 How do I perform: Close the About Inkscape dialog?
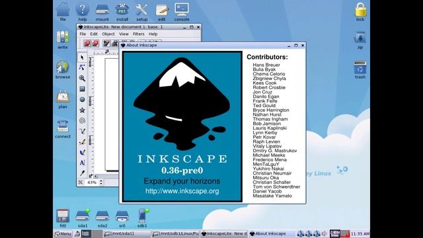[303, 46]
